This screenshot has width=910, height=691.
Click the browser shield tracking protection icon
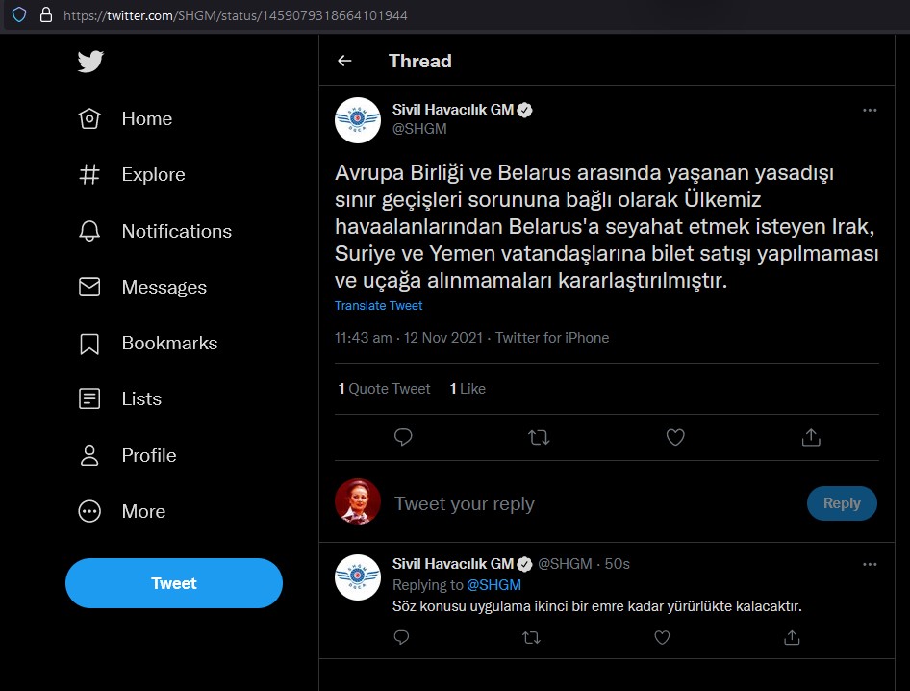(x=19, y=14)
